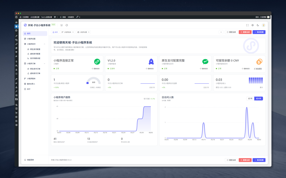Click the WeChat Pay icon on 原生支付配置完整 card
The image size is (286, 178).
(x=205, y=62)
